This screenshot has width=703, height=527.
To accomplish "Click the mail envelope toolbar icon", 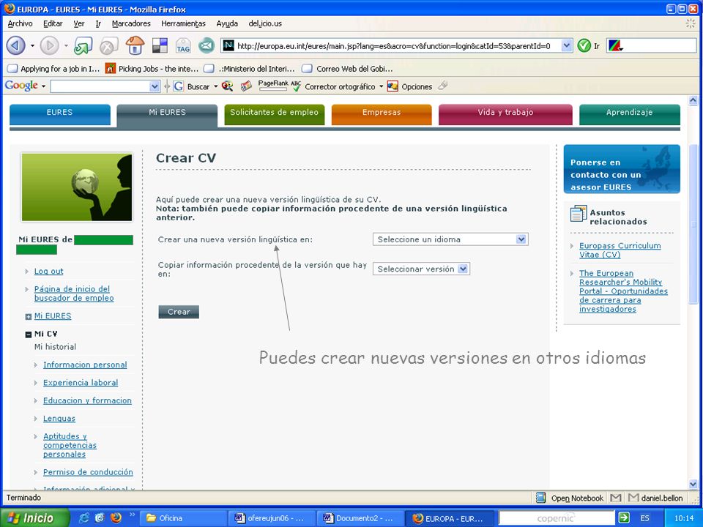I will [x=207, y=45].
